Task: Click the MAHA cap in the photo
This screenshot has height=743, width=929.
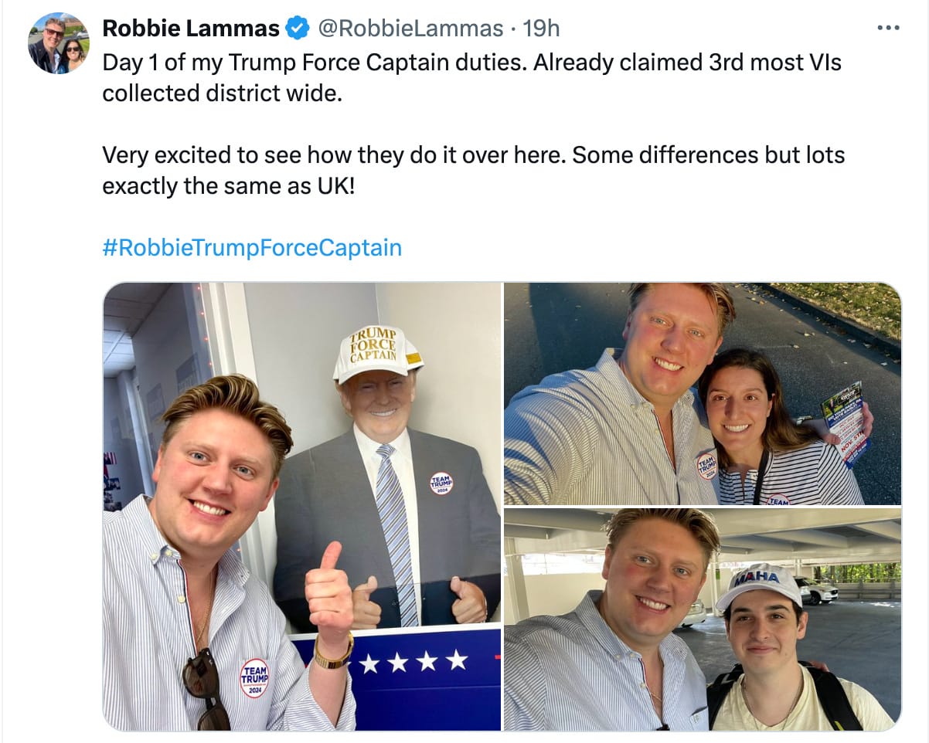Action: (758, 584)
